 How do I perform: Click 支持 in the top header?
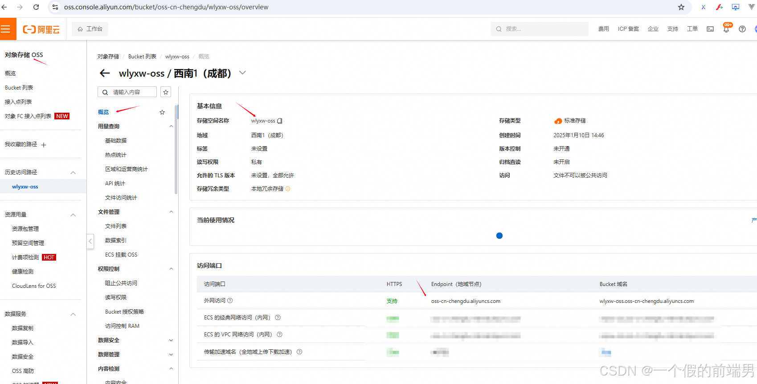(x=673, y=29)
